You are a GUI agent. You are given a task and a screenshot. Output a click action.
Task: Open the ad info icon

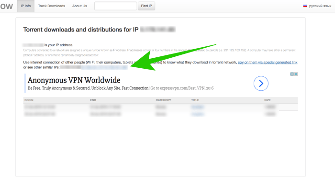[292, 74]
